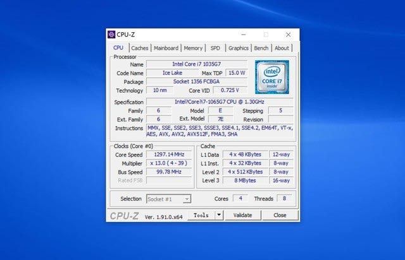This screenshot has width=405, height=260.
Task: Click the Core Speed value 1297.14 MHz
Action: (169, 155)
